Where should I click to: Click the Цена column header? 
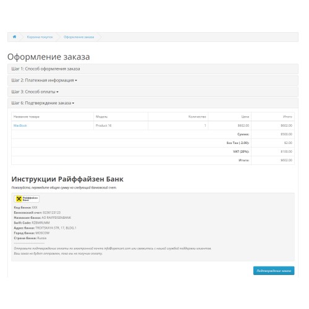coord(230,117)
